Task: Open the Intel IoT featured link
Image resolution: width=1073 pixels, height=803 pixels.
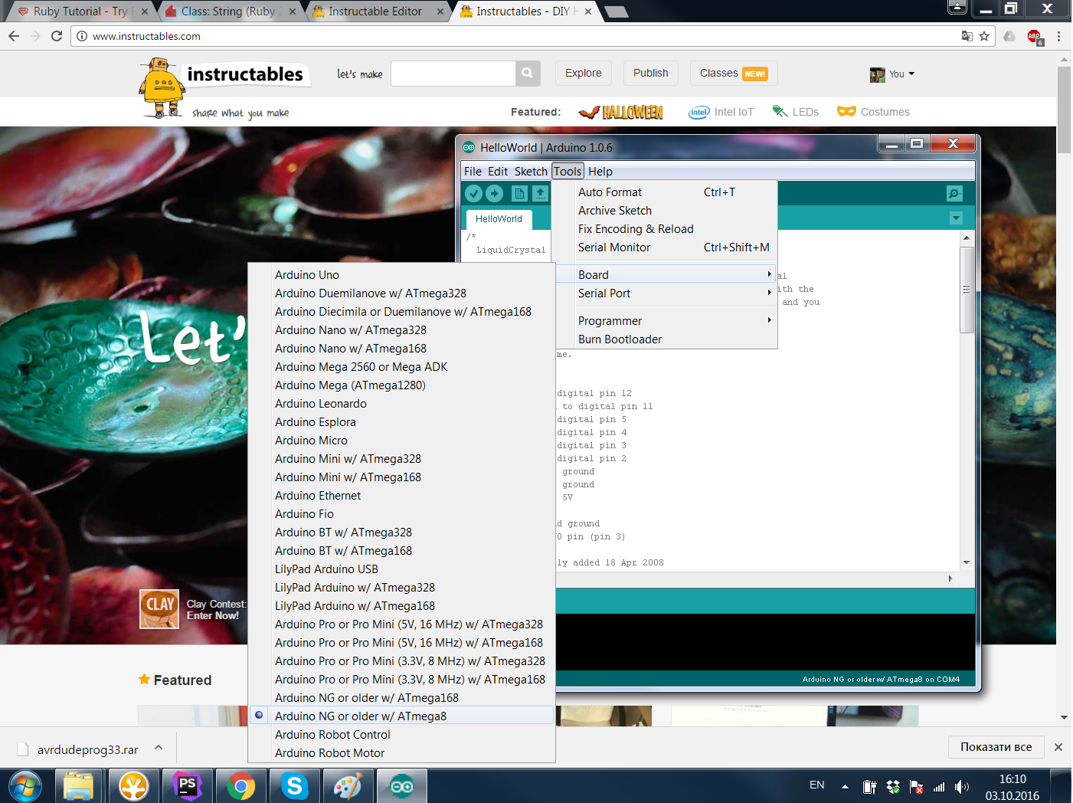Action: coord(721,112)
